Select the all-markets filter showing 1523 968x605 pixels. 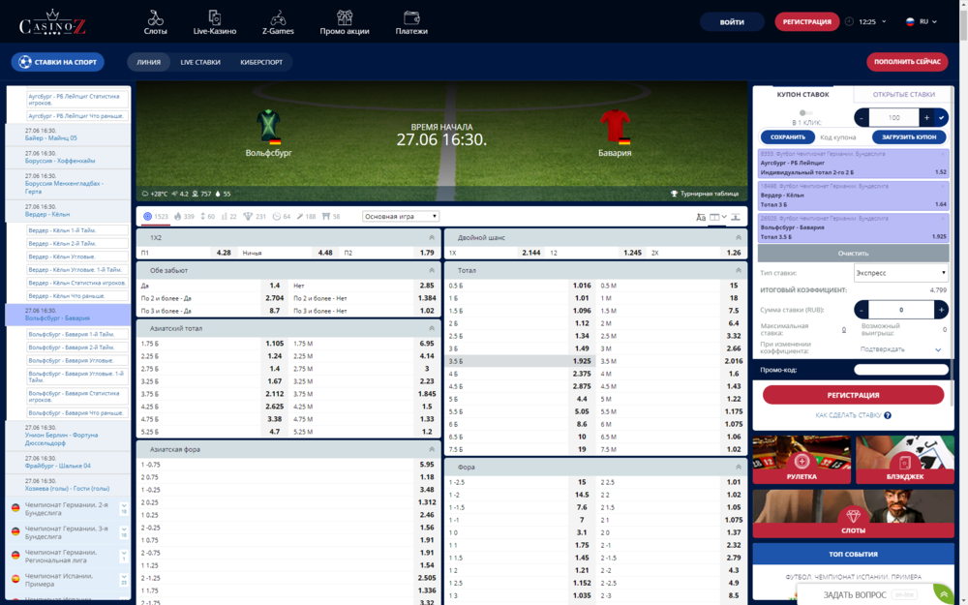[x=156, y=217]
